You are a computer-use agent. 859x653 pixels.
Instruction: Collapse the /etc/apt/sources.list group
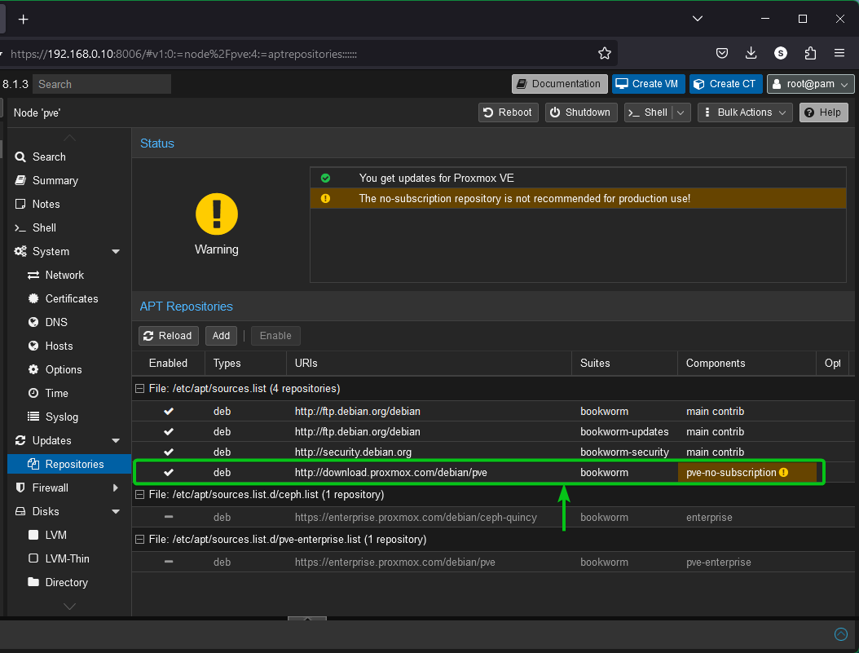coord(139,388)
